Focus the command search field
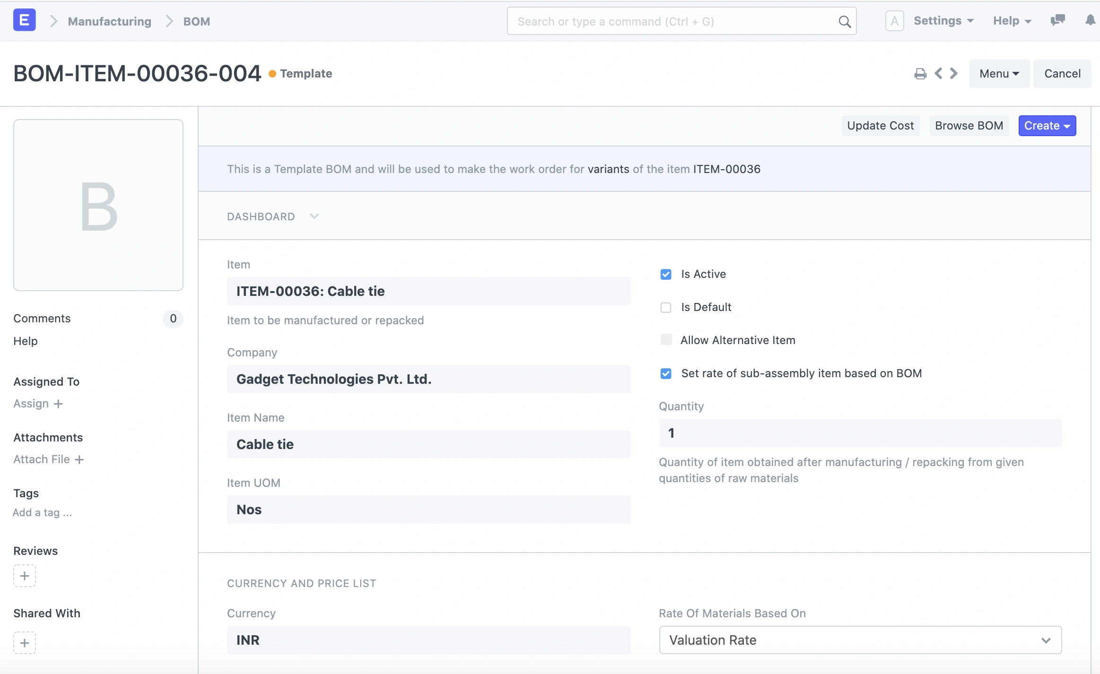This screenshot has width=1100, height=674. tap(672, 22)
